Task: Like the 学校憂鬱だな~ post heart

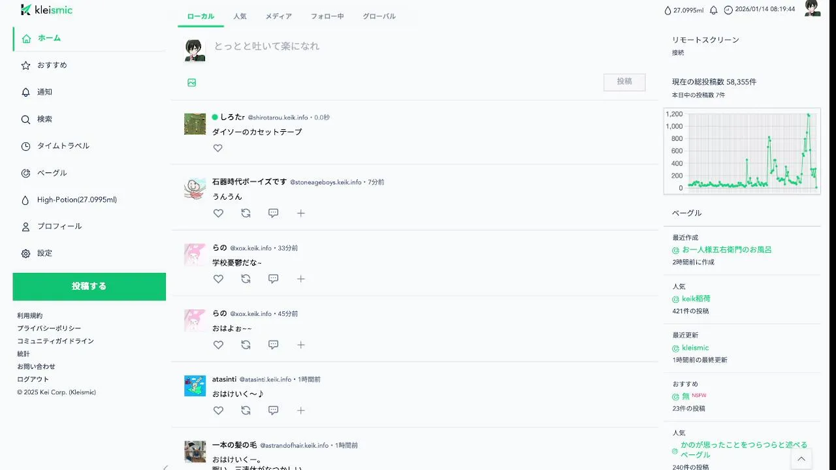Action: tap(218, 279)
